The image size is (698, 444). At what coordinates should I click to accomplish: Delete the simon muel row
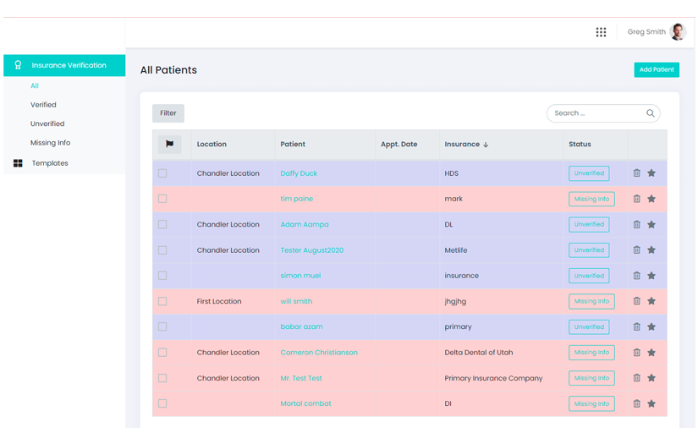pos(636,276)
